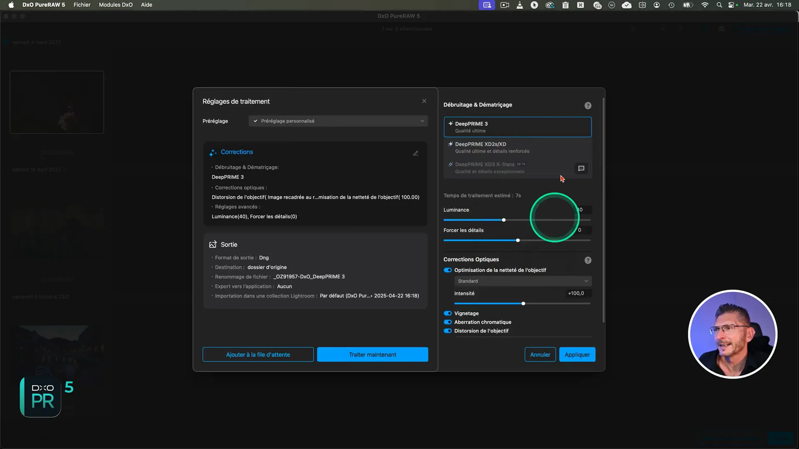Open the battery status menu
The height and width of the screenshot is (449, 799).
(x=688, y=5)
